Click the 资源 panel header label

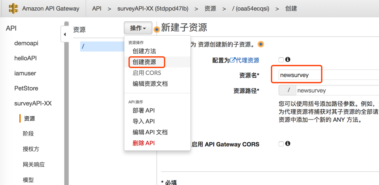pos(79,29)
